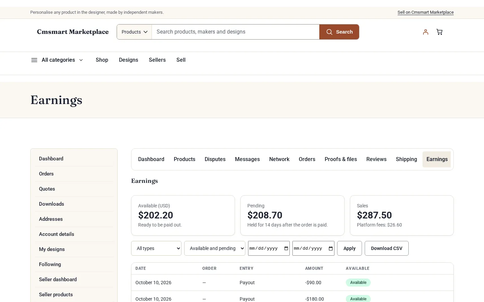Viewport: 484px width, 302px height.
Task: Select the Earnings tab
Action: pos(437,159)
